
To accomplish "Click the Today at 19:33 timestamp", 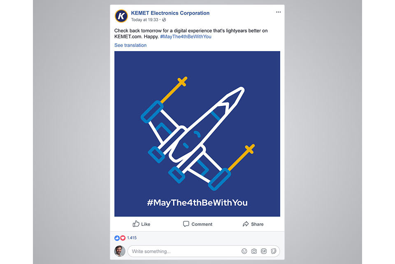I will pos(144,20).
